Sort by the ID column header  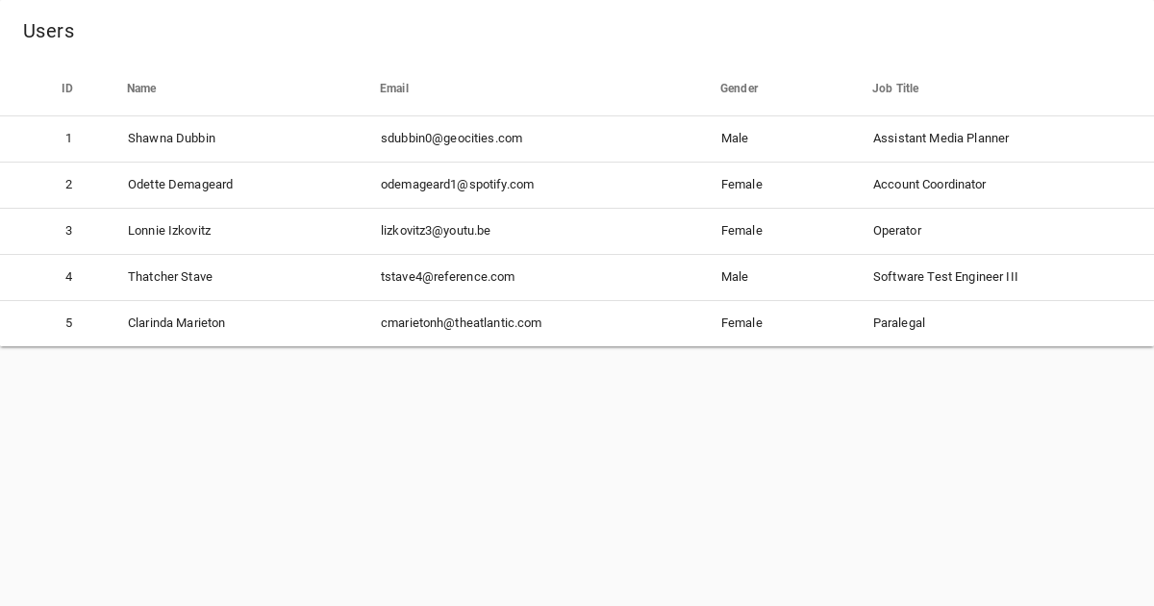pos(67,88)
